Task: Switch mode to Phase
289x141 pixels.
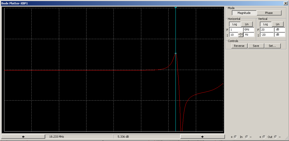Action: tap(269, 13)
